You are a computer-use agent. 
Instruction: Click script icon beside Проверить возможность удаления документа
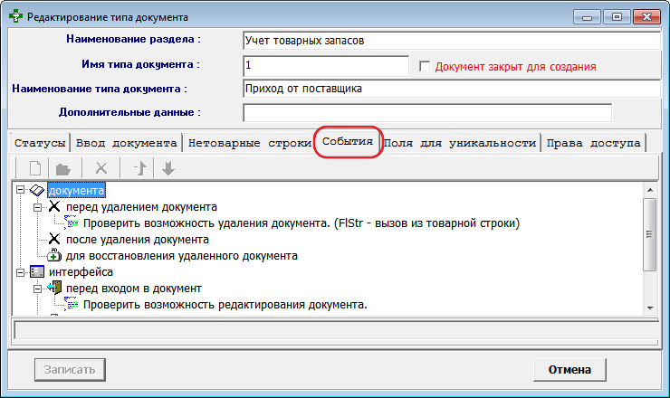click(x=71, y=223)
